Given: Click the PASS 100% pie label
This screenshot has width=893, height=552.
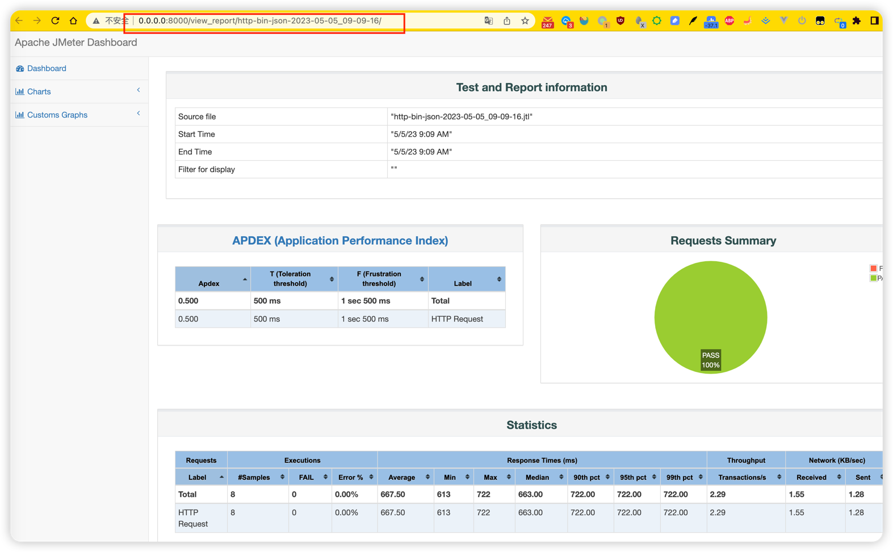Looking at the screenshot, I should coord(710,360).
